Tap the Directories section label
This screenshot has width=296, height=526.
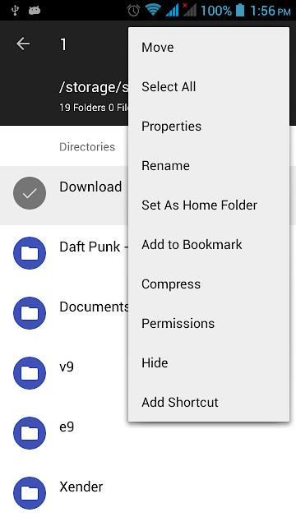click(x=87, y=147)
